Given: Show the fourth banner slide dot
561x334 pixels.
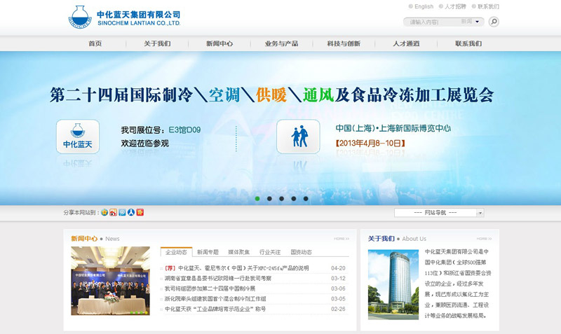Looking at the screenshot, I should pyautogui.click(x=294, y=199).
